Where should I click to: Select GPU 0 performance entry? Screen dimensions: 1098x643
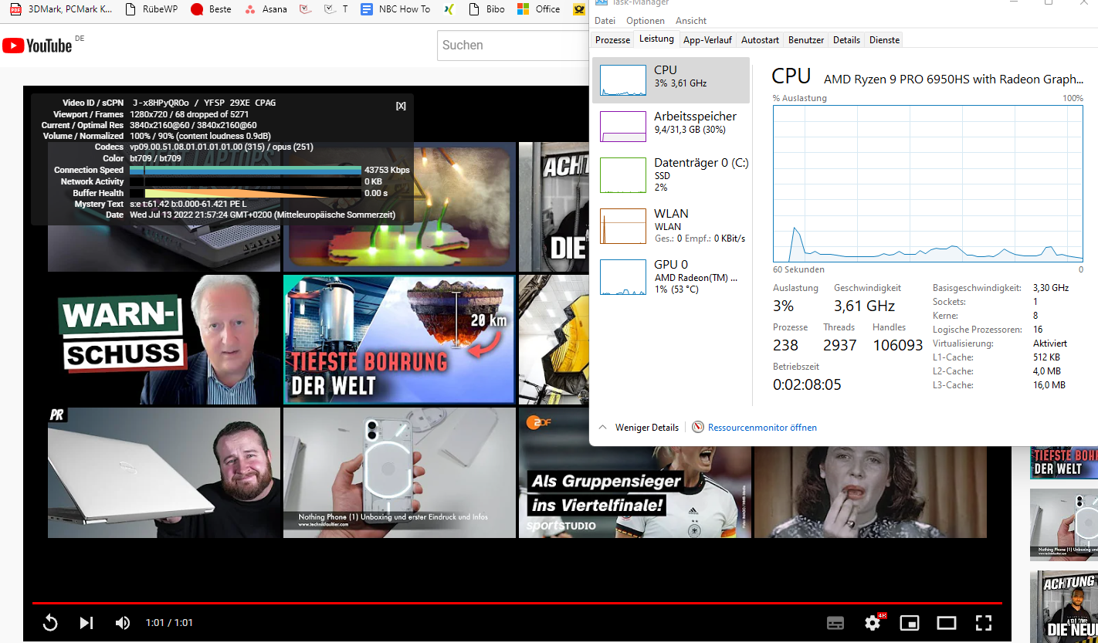click(671, 276)
